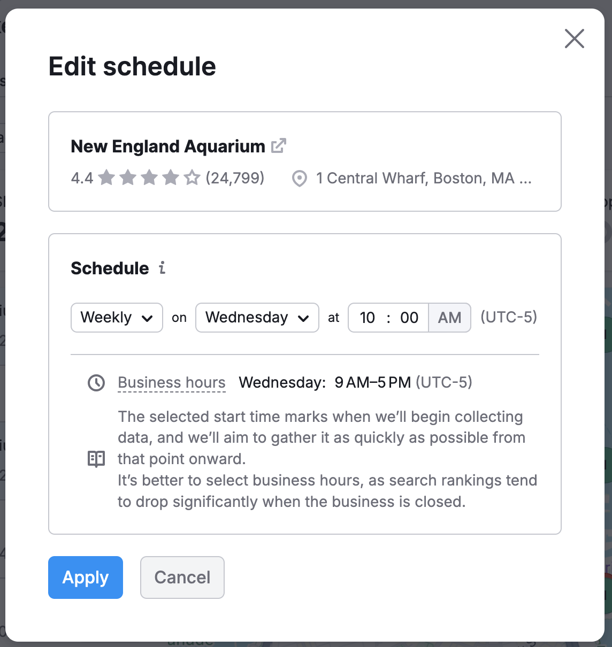612x647 pixels.
Task: Close the Edit schedule dialog with the X
Action: pyautogui.click(x=574, y=38)
